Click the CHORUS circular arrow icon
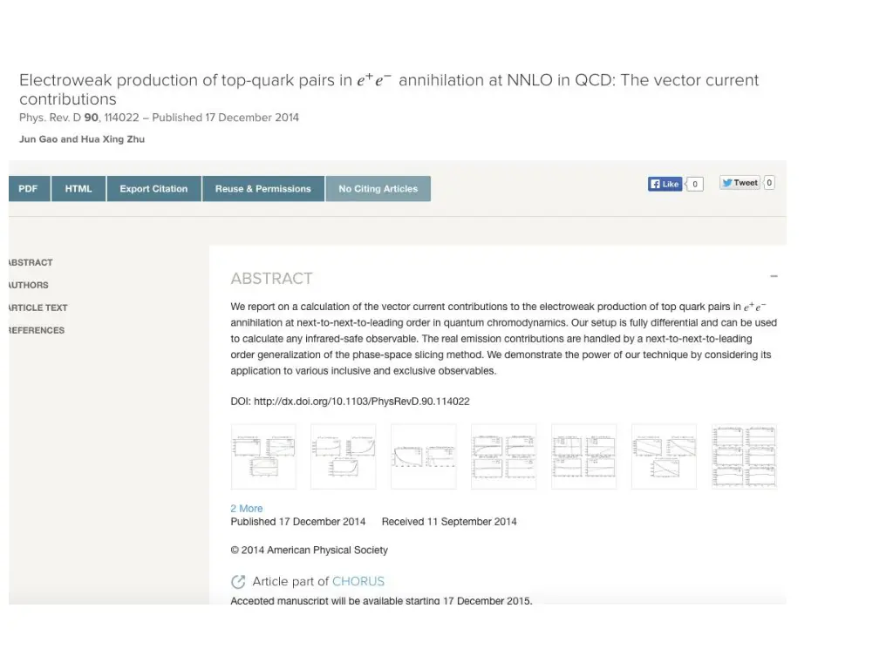The image size is (893, 669). pyautogui.click(x=238, y=582)
